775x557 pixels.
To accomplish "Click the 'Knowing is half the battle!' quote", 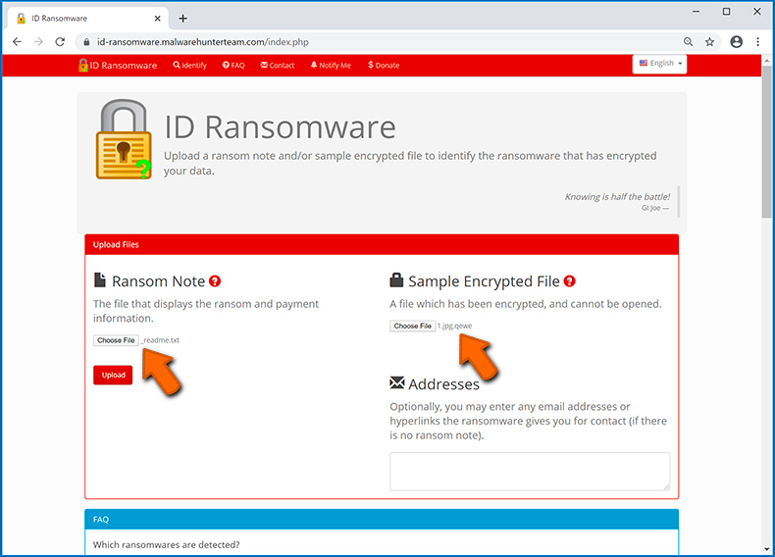I will [617, 197].
